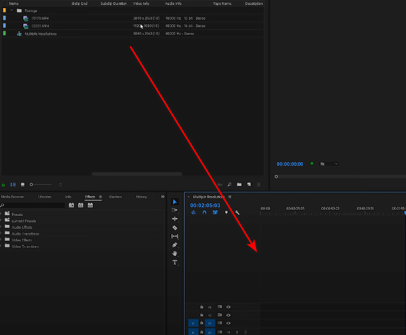Open the Fit zoom level dropdown
Image resolution: width=406 pixels, height=335 pixels.
329,164
